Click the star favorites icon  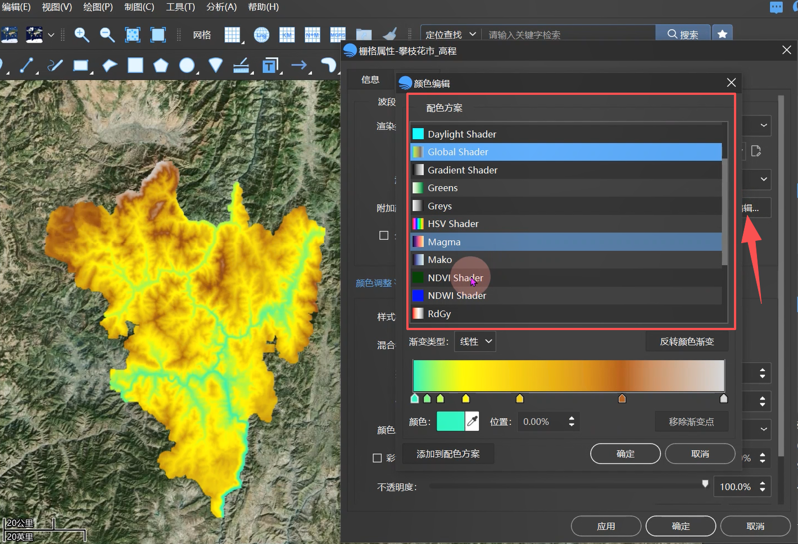click(723, 34)
